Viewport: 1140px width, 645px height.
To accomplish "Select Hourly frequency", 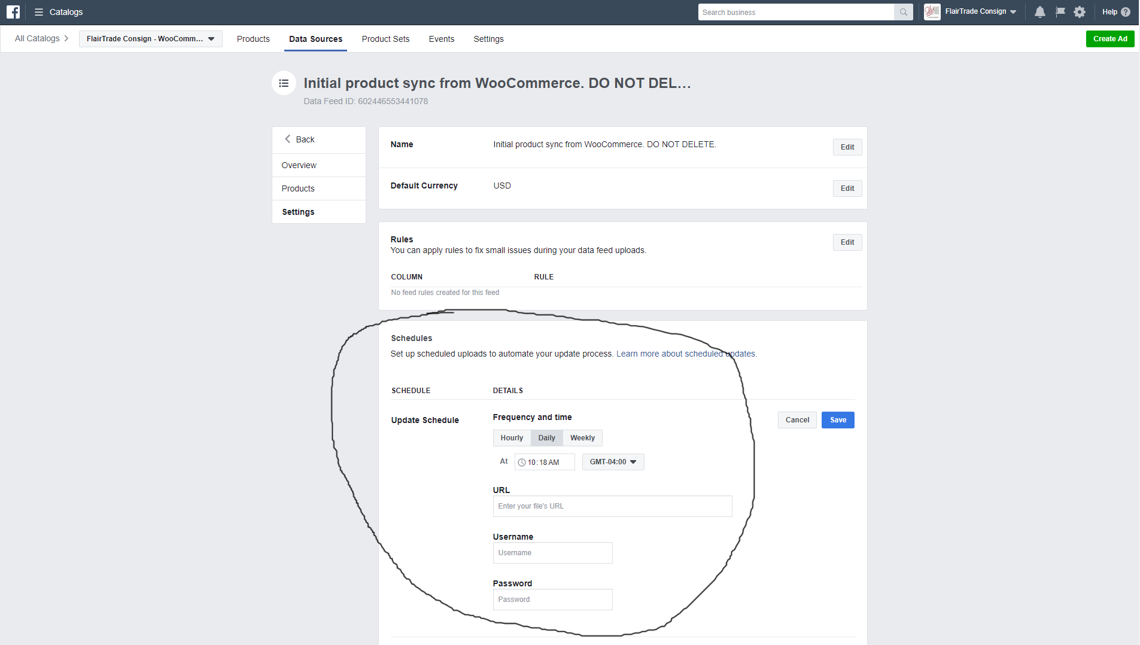I will (512, 438).
